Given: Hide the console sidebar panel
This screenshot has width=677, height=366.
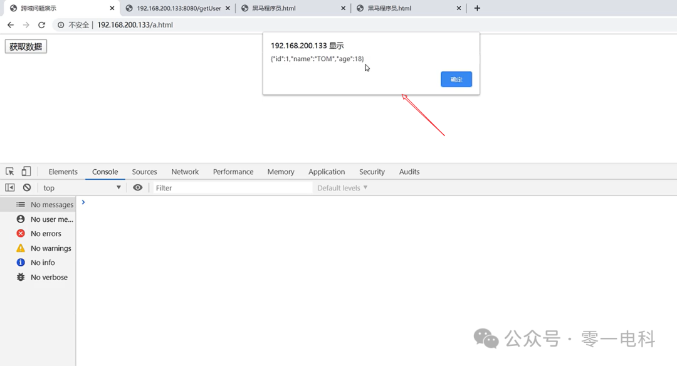Looking at the screenshot, I should tap(9, 187).
